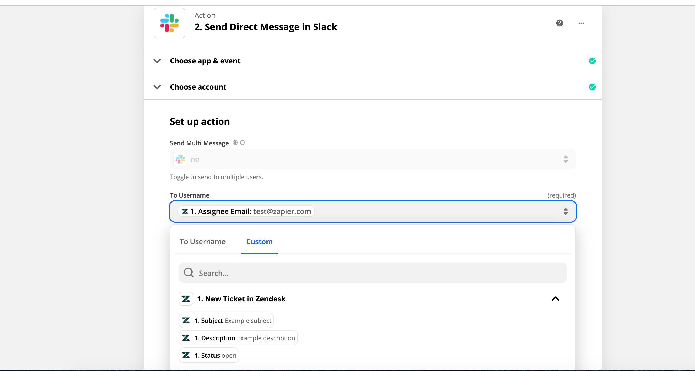The height and width of the screenshot is (371, 695).
Task: Insert the Subject Example subject field
Action: pos(226,320)
